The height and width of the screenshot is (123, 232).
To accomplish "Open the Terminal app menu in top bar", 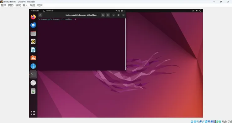I will 48,11.
